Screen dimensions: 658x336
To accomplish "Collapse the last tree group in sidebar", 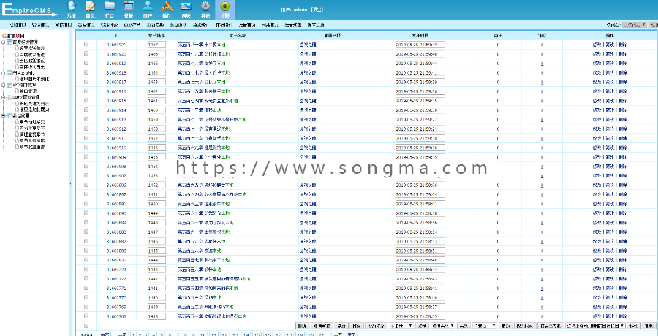I will tap(4, 115).
